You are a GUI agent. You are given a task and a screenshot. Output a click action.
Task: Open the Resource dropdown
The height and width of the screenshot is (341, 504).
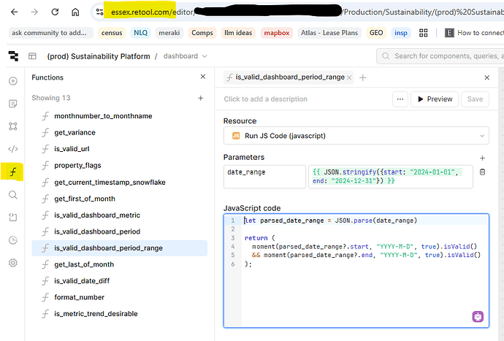coord(356,136)
